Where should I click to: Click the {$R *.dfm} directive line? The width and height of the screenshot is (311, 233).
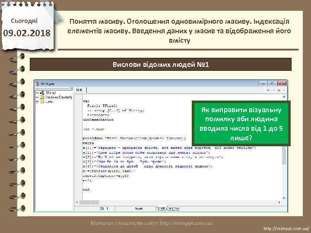pos(94,129)
